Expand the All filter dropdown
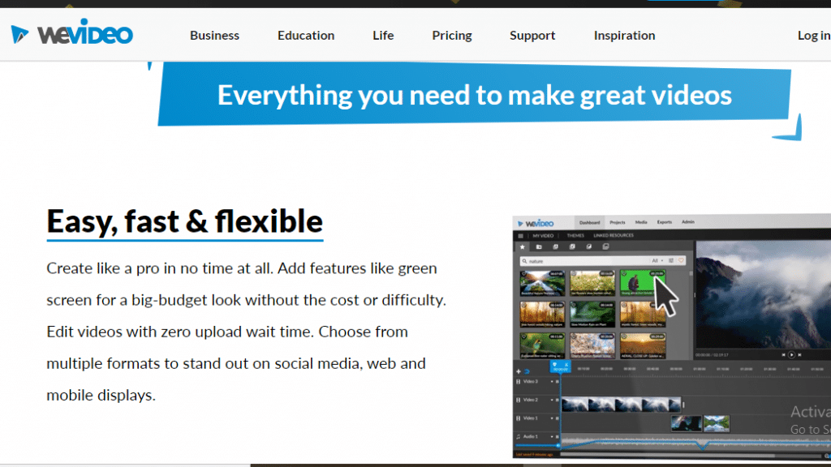Screen dimensions: 831x467 click(657, 260)
